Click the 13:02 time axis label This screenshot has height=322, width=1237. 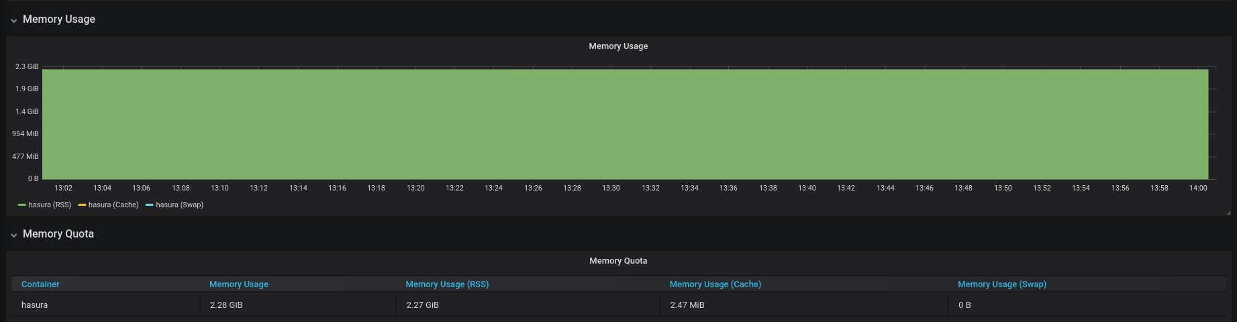[63, 189]
